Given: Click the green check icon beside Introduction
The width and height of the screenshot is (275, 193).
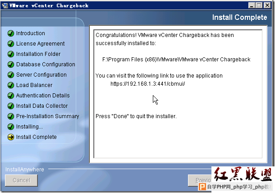Looking at the screenshot, I should pos(11,33).
